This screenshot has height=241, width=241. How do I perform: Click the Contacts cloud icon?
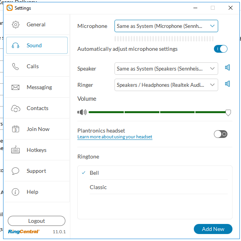[15, 108]
